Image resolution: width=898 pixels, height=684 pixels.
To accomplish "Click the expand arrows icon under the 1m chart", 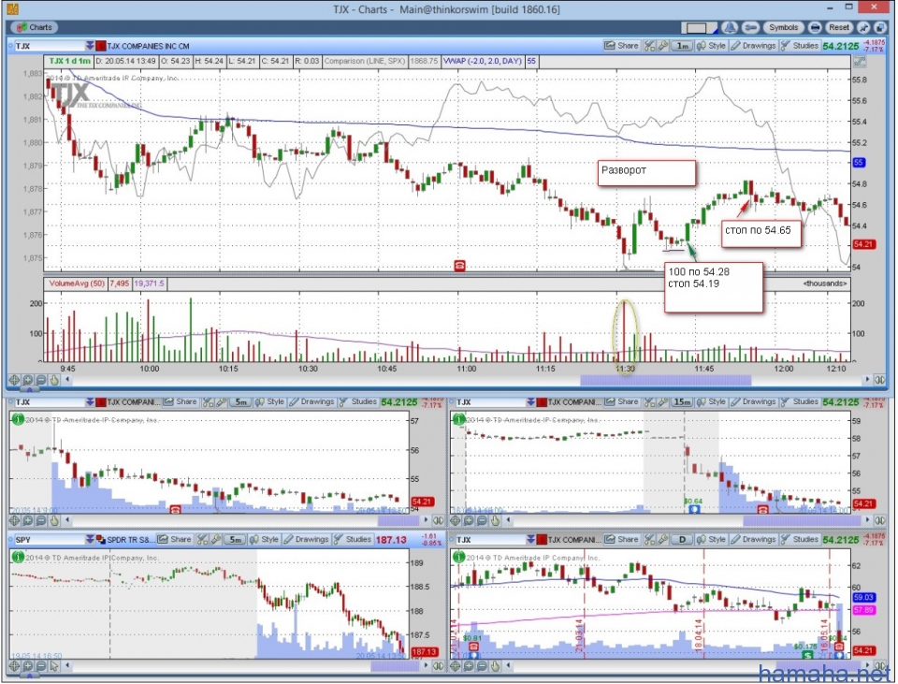I will tap(879, 379).
